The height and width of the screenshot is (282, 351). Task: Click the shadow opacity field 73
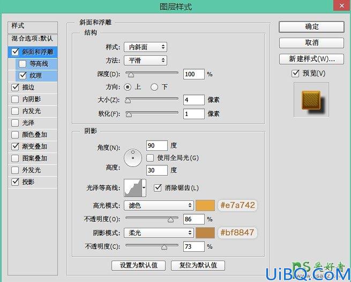click(194, 247)
